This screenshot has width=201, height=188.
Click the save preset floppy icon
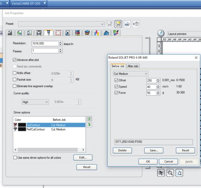point(109,24)
